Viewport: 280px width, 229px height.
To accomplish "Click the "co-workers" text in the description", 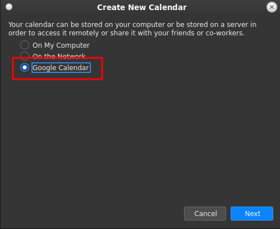I will [225, 33].
